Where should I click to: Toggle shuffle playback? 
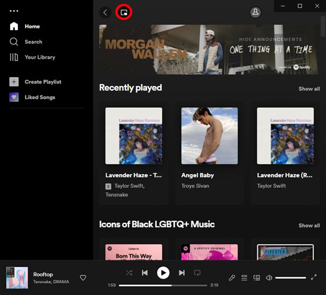tap(129, 272)
